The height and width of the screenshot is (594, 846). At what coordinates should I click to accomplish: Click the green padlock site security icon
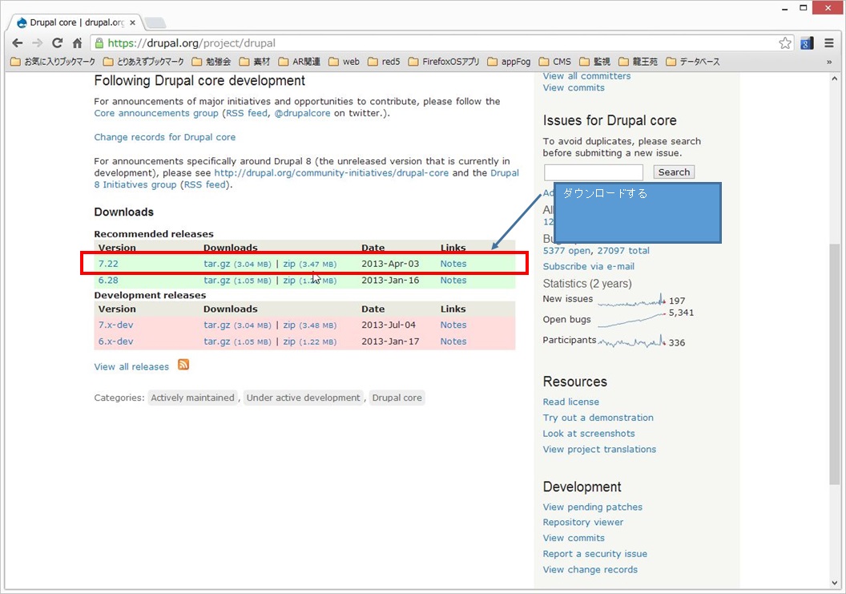[99, 43]
